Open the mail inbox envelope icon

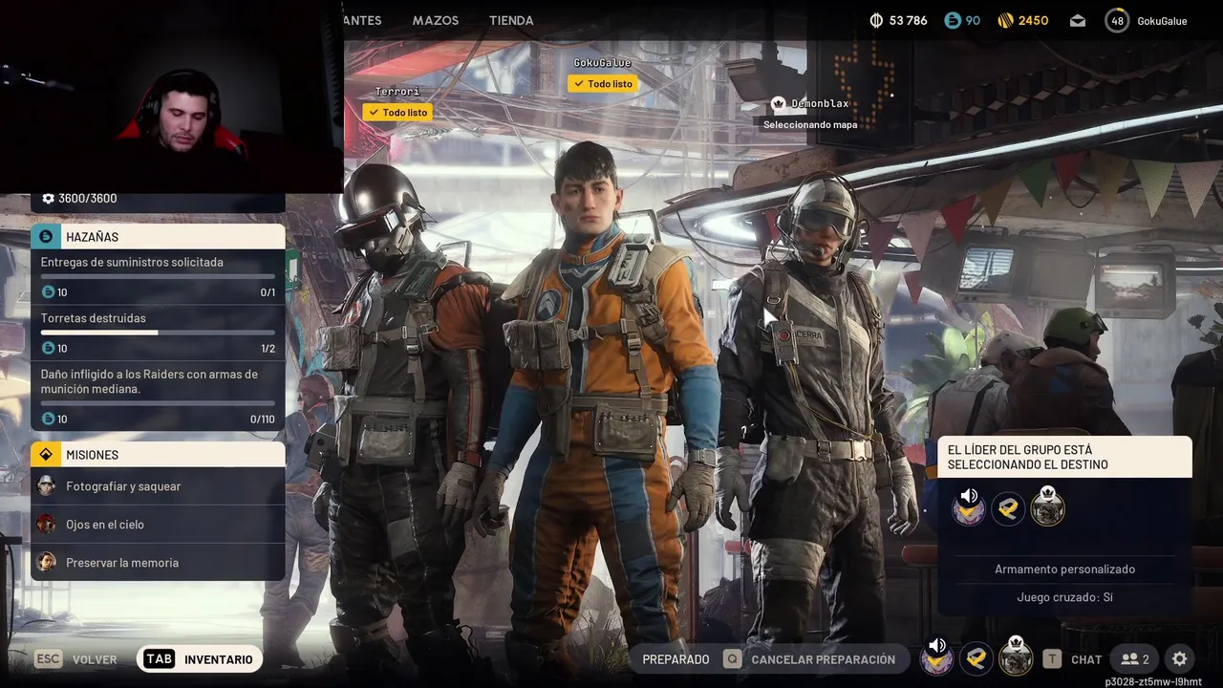point(1078,20)
